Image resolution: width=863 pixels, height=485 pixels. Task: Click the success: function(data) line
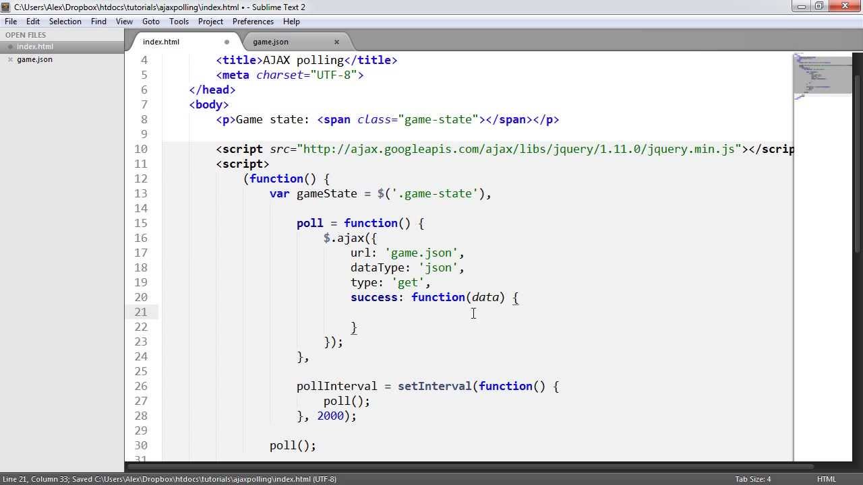435,297
